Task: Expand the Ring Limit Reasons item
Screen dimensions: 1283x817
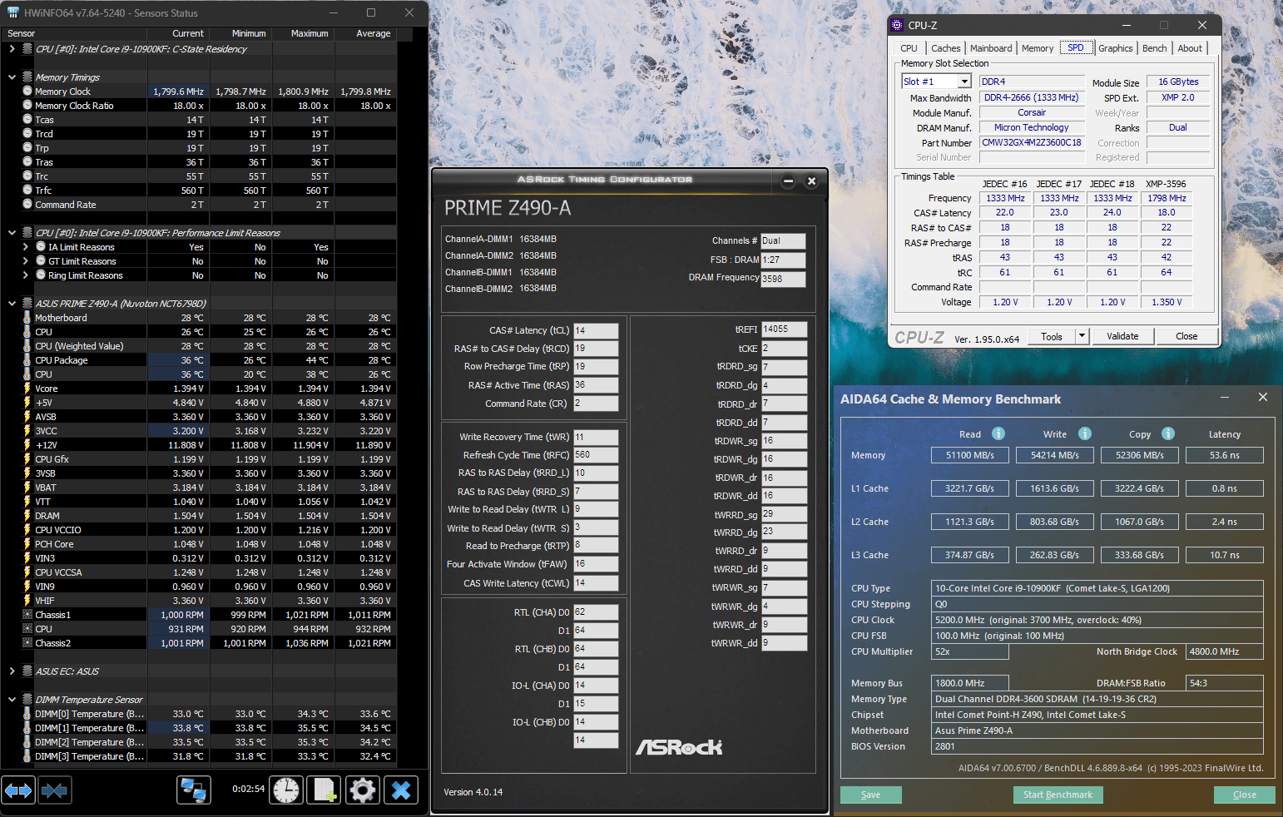Action: [x=25, y=275]
